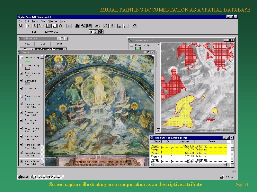Image resolution: width=257 pixels, height=192 pixels.
Task: Click the Cut toolbar icon
Action: tap(29, 26)
